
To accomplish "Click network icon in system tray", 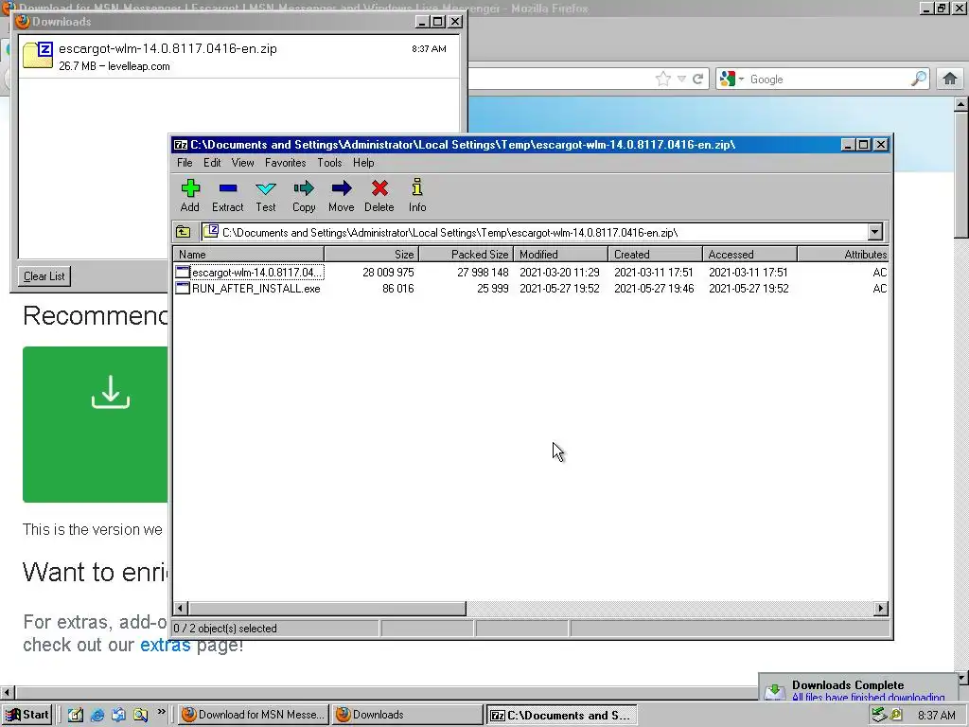I will tap(879, 715).
